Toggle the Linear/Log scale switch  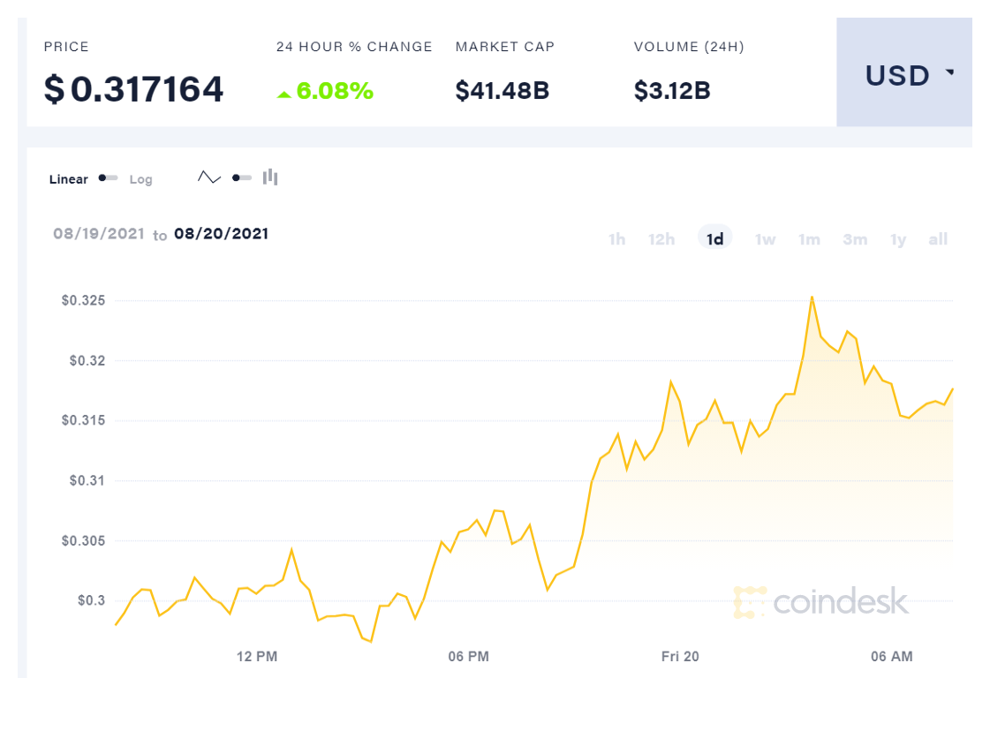tap(108, 178)
